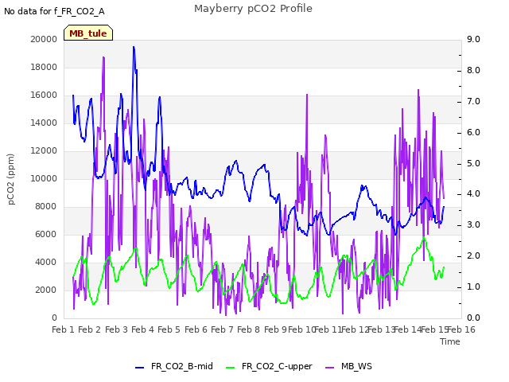Click the 2.0 right-axis value
This screenshot has width=509, height=382.
(x=473, y=256)
